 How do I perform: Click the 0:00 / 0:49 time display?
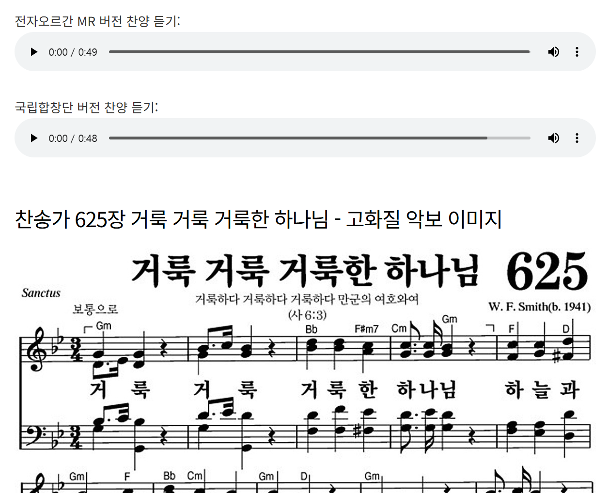click(73, 52)
